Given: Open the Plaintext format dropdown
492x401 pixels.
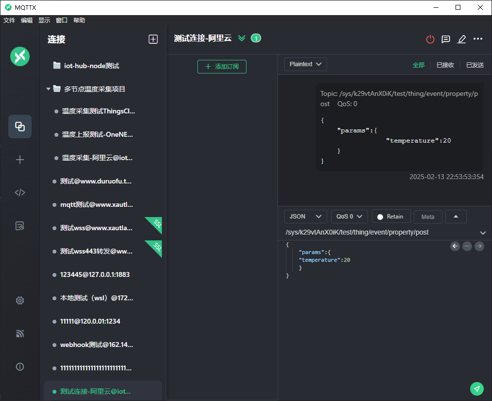Looking at the screenshot, I should tap(305, 64).
